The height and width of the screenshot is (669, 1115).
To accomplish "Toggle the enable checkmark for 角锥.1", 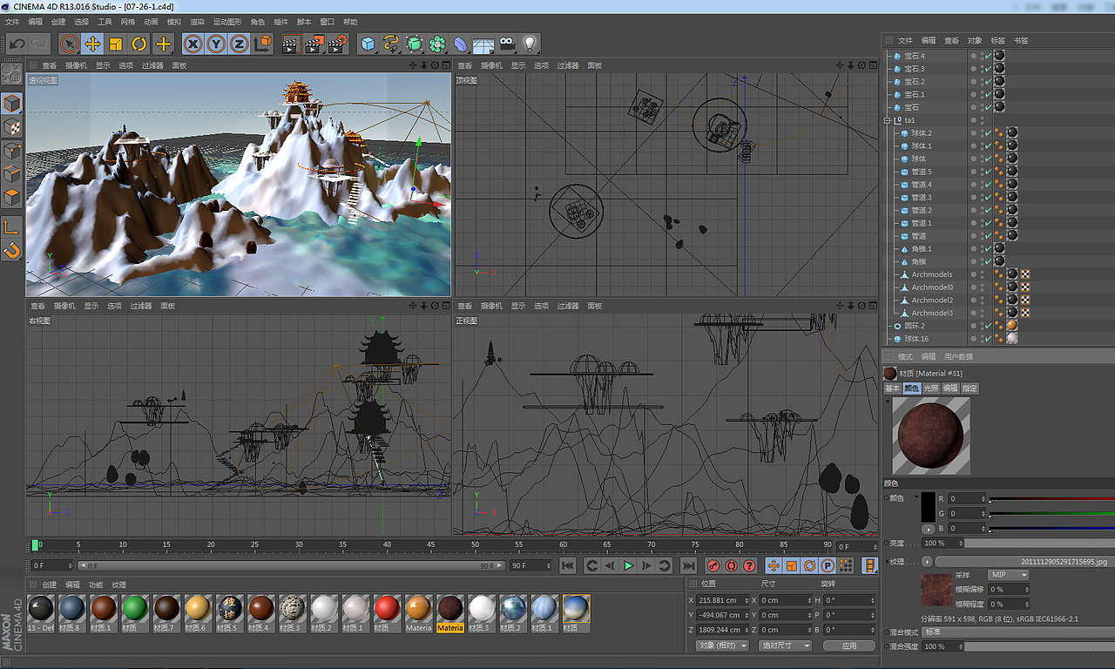I will click(988, 248).
